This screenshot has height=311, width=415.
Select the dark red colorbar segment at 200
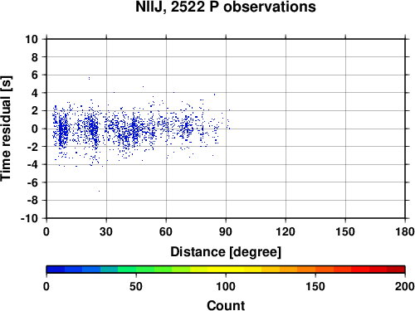[x=396, y=270]
